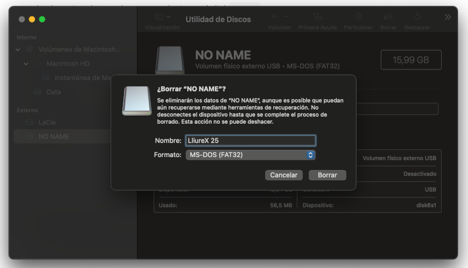
Task: Click the Particionar toolbar icon
Action: pyautogui.click(x=359, y=17)
